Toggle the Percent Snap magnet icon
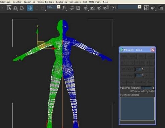The image size is (165, 128). pos(99,8)
